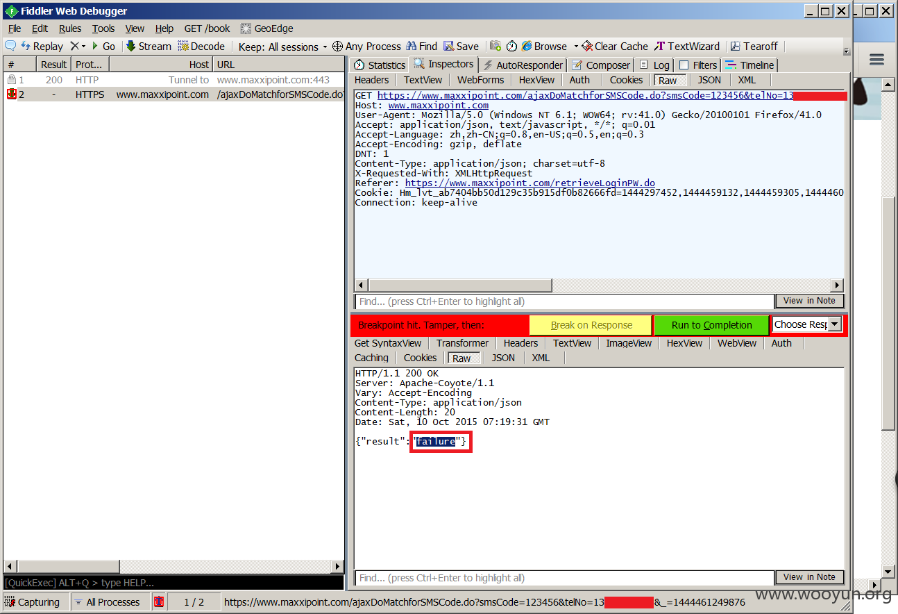Screen dimensions: 898x614
Task: Click Go to resume breakpoints
Action: 103,46
